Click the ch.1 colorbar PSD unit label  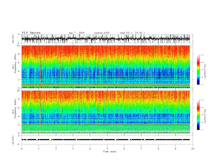tap(205, 71)
